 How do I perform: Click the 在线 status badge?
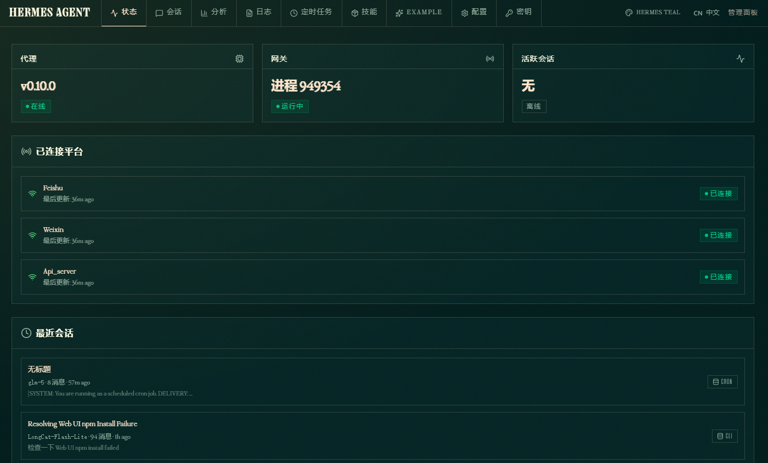tap(35, 106)
